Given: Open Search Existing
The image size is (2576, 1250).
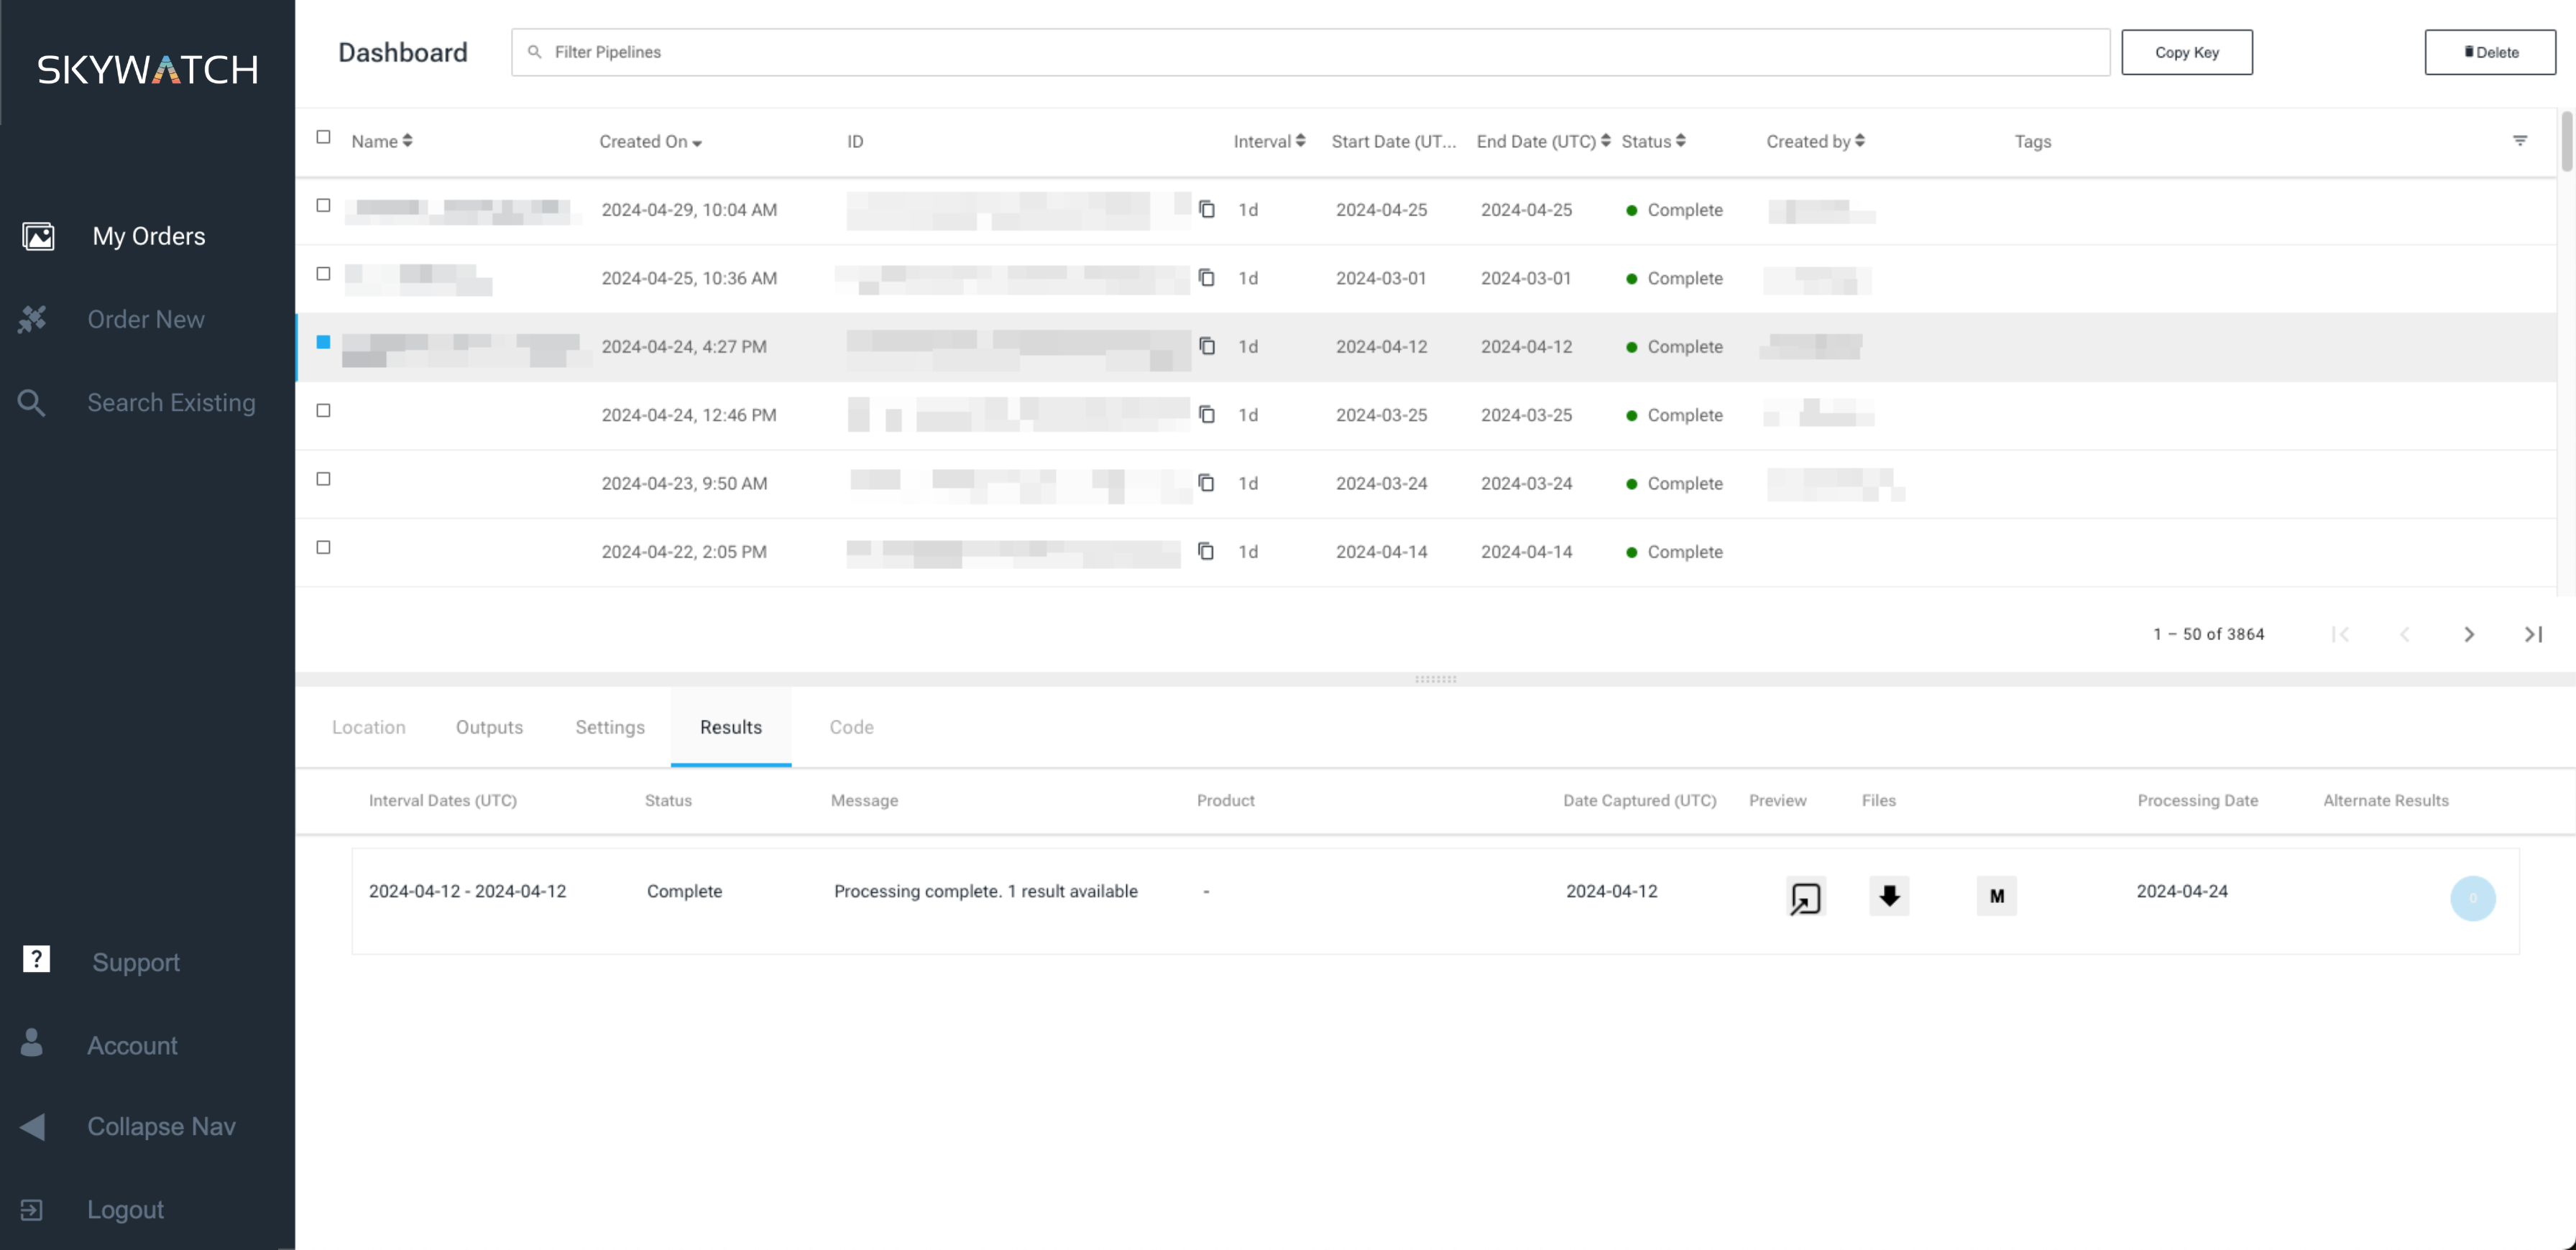Looking at the screenshot, I should click(x=171, y=402).
